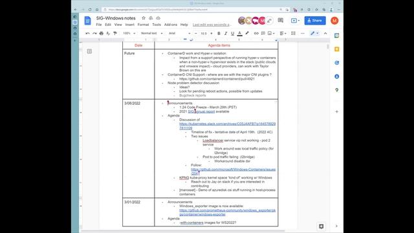The width and height of the screenshot is (414, 233).
Task: Open the windows_exporter GitHub link
Action: (227, 212)
